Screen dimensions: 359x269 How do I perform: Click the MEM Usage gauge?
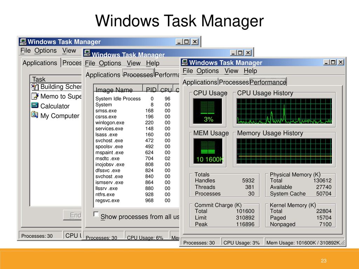[x=208, y=151]
